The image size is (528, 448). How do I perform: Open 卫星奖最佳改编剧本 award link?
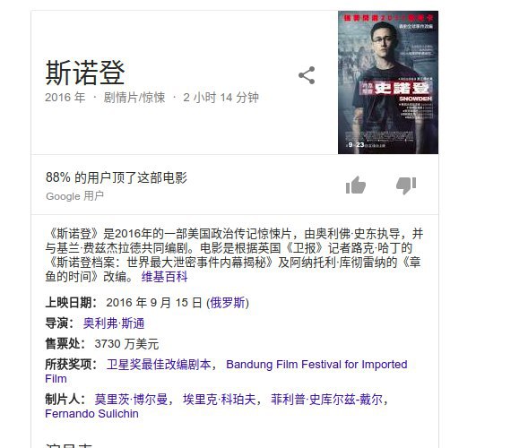[x=159, y=364]
